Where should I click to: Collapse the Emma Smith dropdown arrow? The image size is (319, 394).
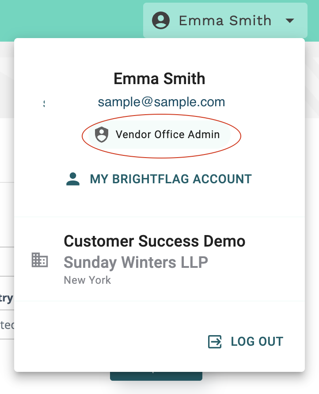(290, 21)
